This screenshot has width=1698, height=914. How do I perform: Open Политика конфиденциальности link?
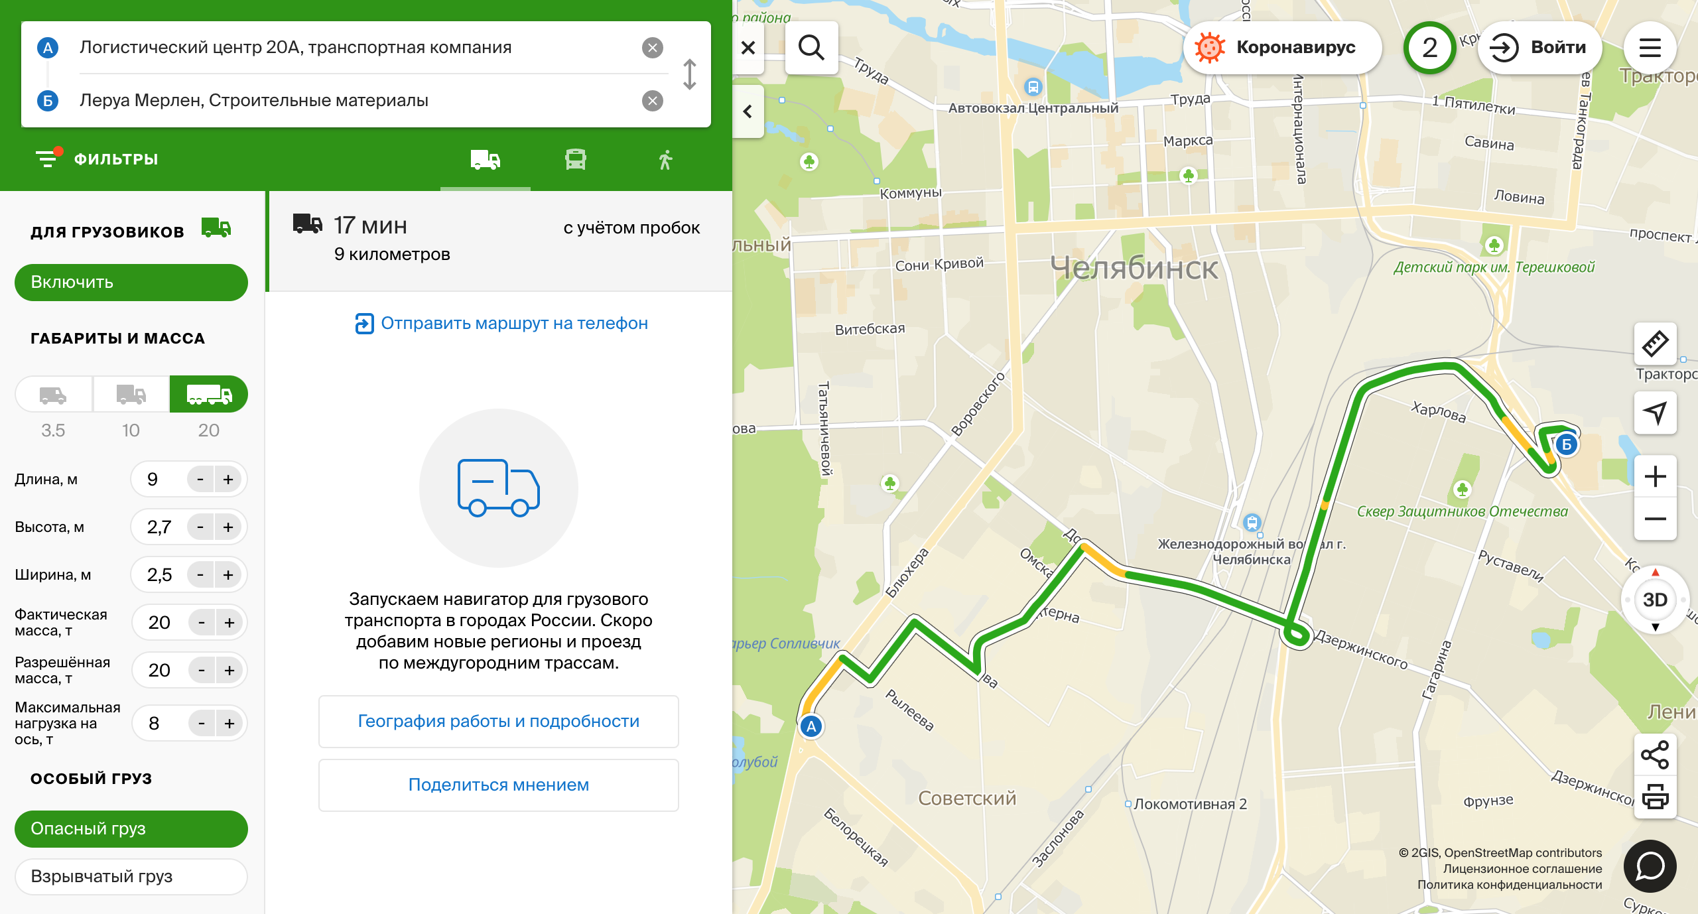click(x=1510, y=885)
